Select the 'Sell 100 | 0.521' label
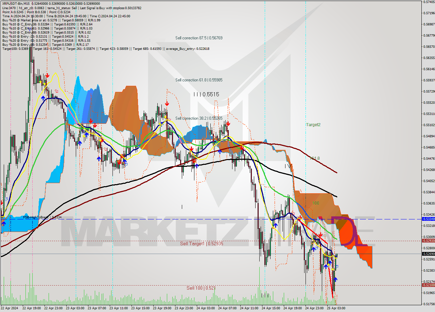Screen dimensions: 435x312 [201, 288]
